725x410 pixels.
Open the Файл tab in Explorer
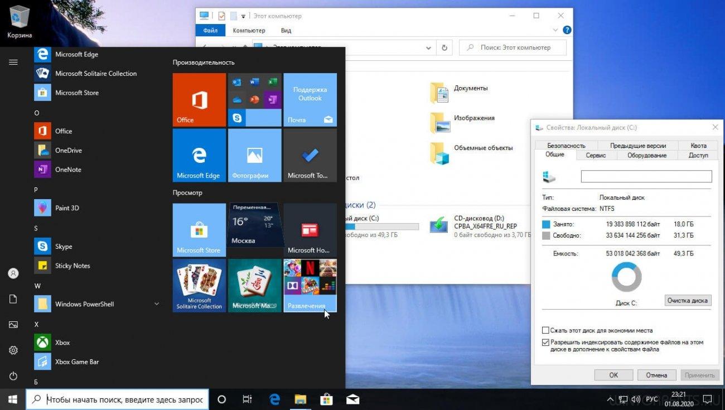click(x=210, y=30)
